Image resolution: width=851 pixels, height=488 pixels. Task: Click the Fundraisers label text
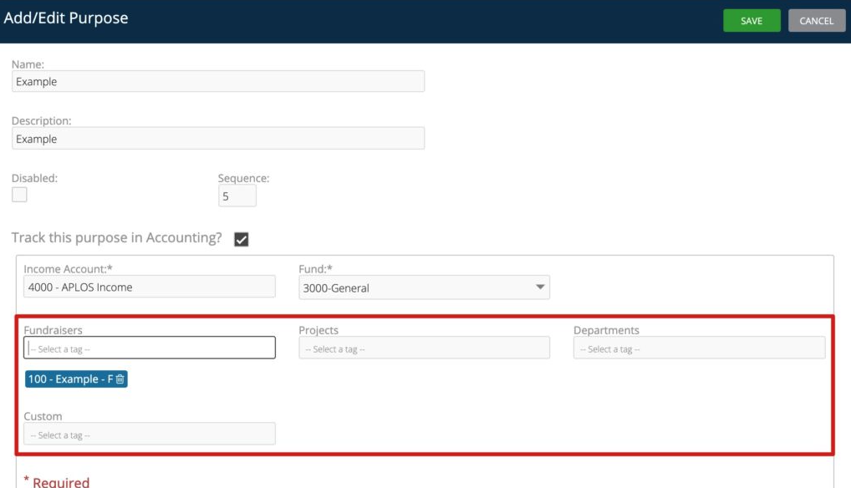point(53,330)
